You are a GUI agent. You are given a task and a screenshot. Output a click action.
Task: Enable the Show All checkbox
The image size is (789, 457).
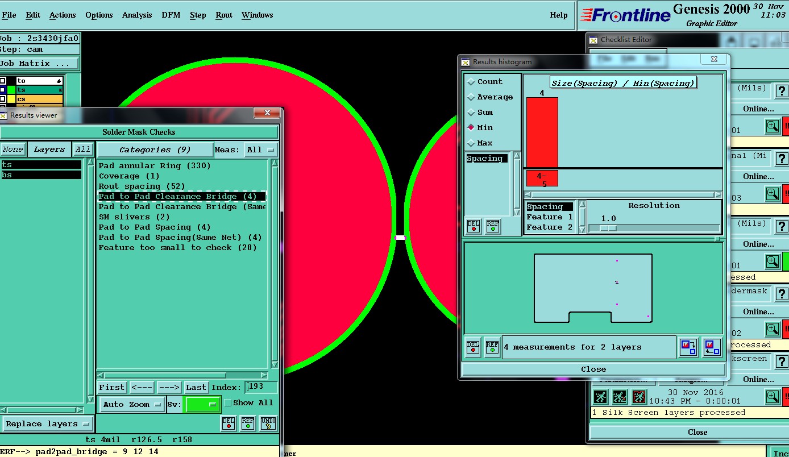(228, 403)
